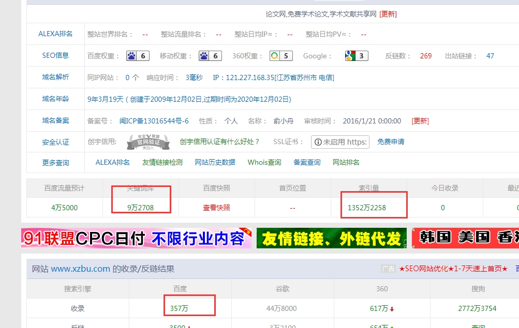Click the Google PR badge icon
This screenshot has height=328, width=519.
[x=357, y=56]
